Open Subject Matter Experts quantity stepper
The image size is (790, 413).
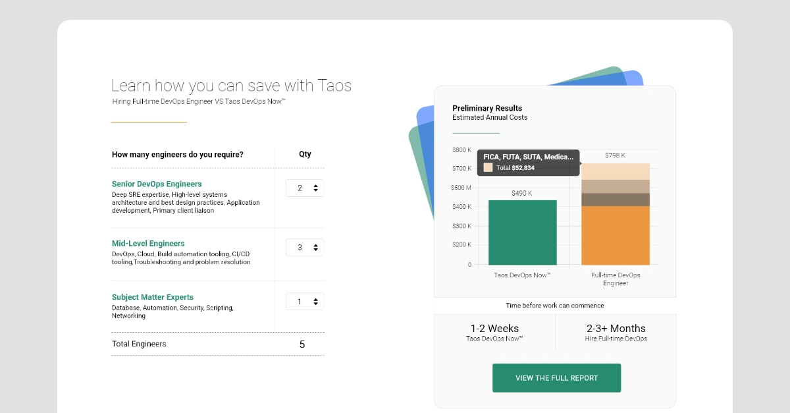[305, 301]
